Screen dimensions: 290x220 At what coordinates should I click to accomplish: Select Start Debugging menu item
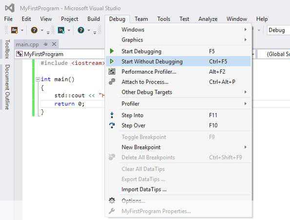pos(178,51)
